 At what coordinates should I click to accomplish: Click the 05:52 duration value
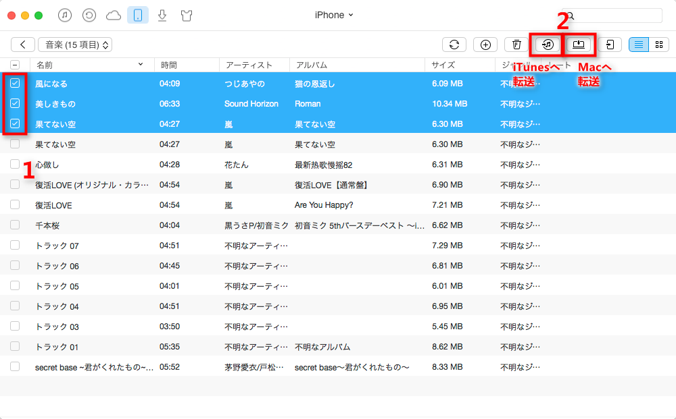click(x=170, y=367)
